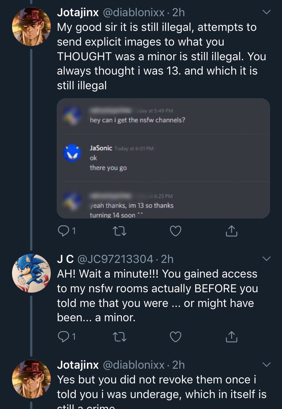Viewport: 282px width, 409px height.
Task: Open options menu on first Jotajinx tweet
Action: (x=266, y=12)
